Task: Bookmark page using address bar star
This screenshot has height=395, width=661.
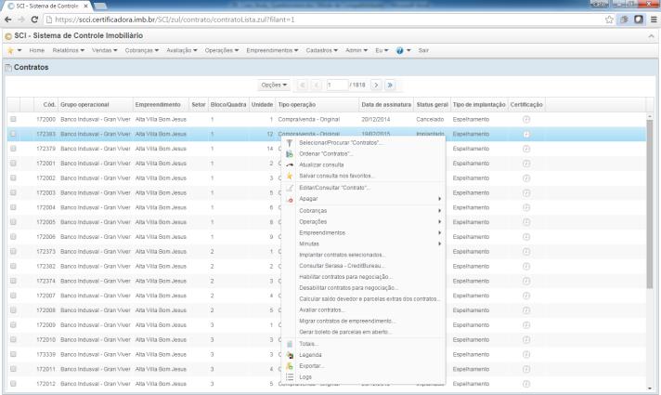Action: pos(609,20)
